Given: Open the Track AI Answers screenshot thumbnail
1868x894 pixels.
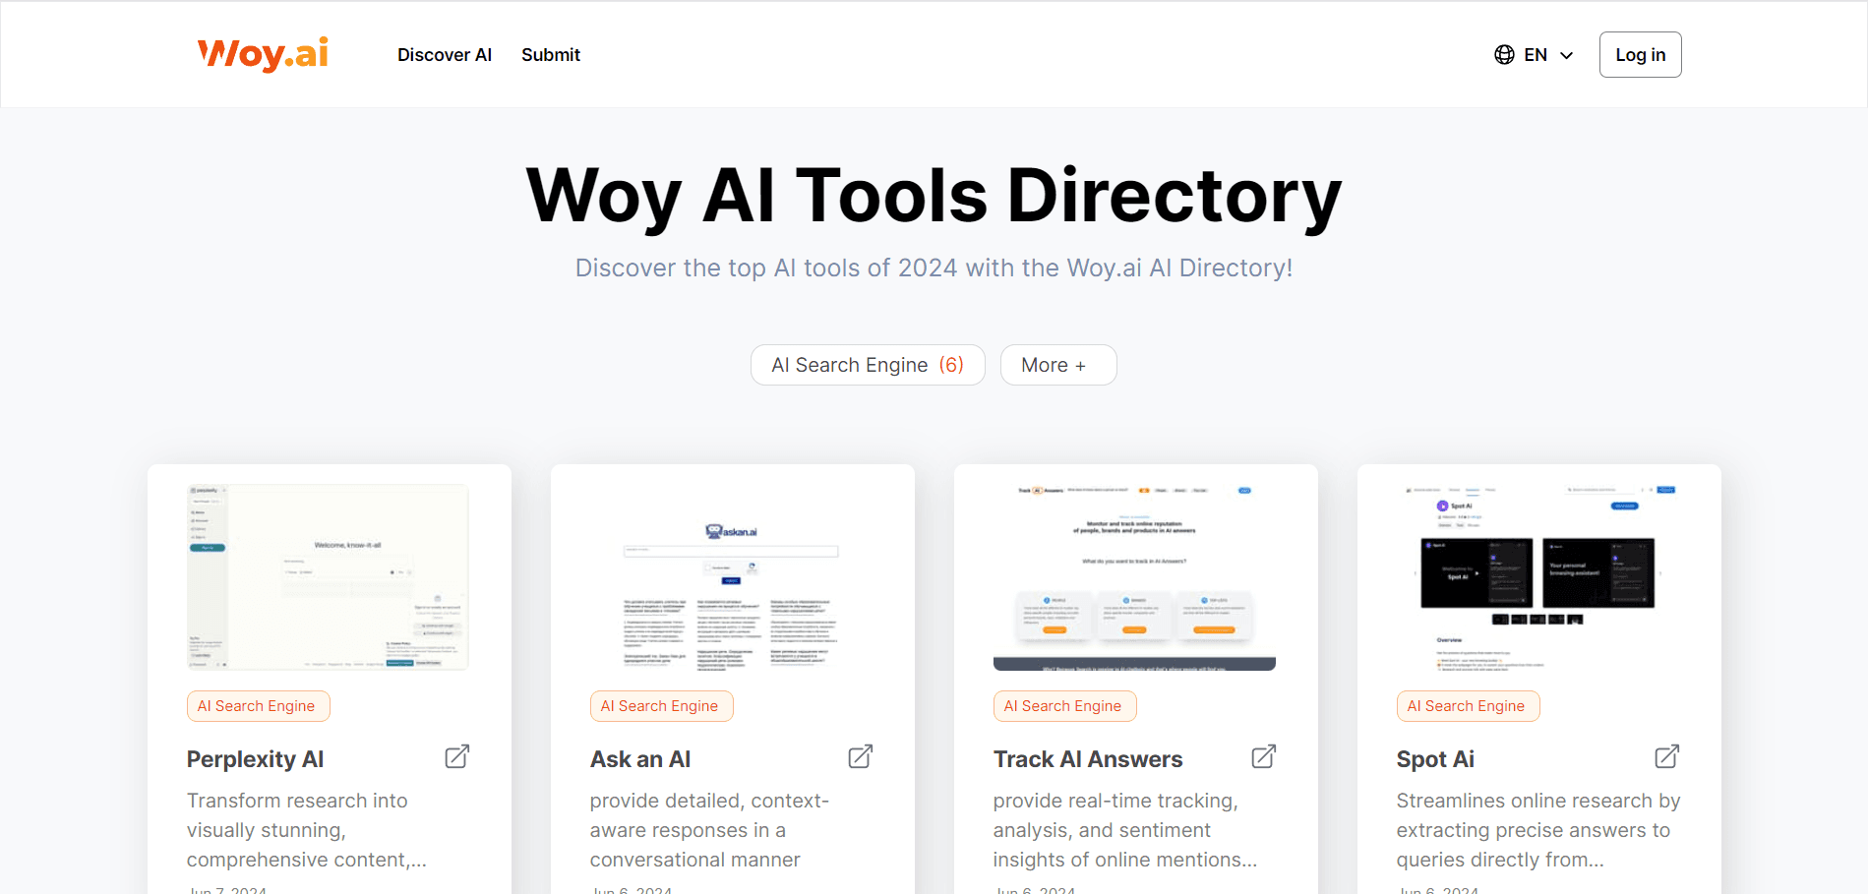Looking at the screenshot, I should click(x=1134, y=577).
